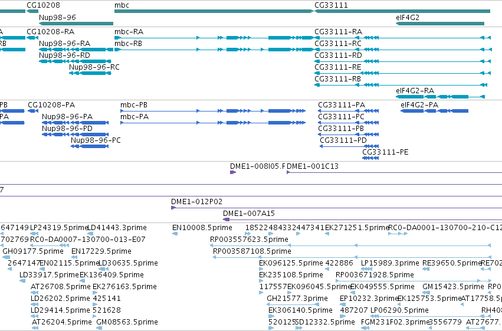Screen dimensions: 502x331
Task: Select EST LD26202.5prime
Action: pos(34,304)
